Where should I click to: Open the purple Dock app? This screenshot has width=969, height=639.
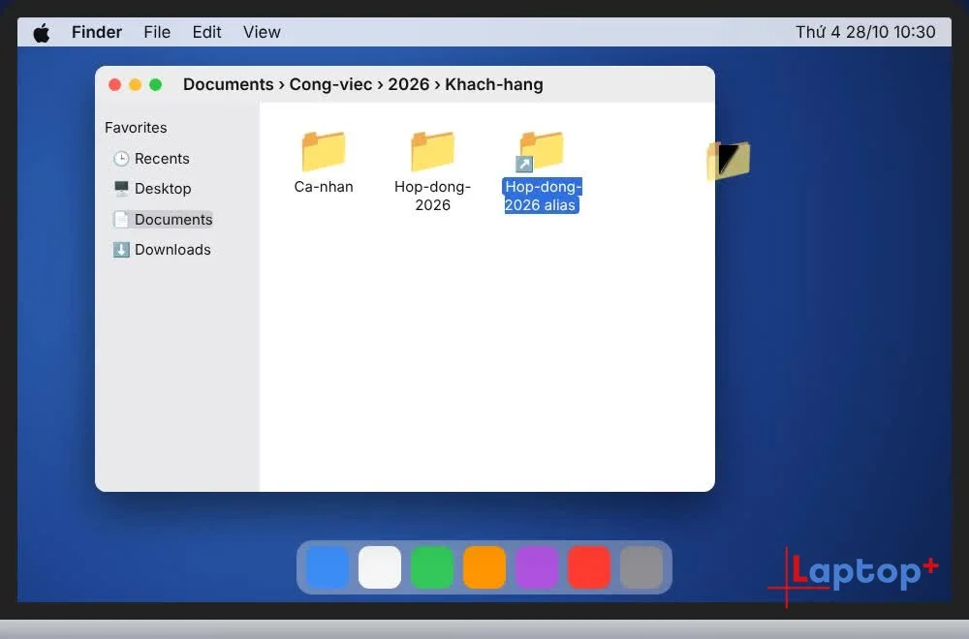[537, 567]
